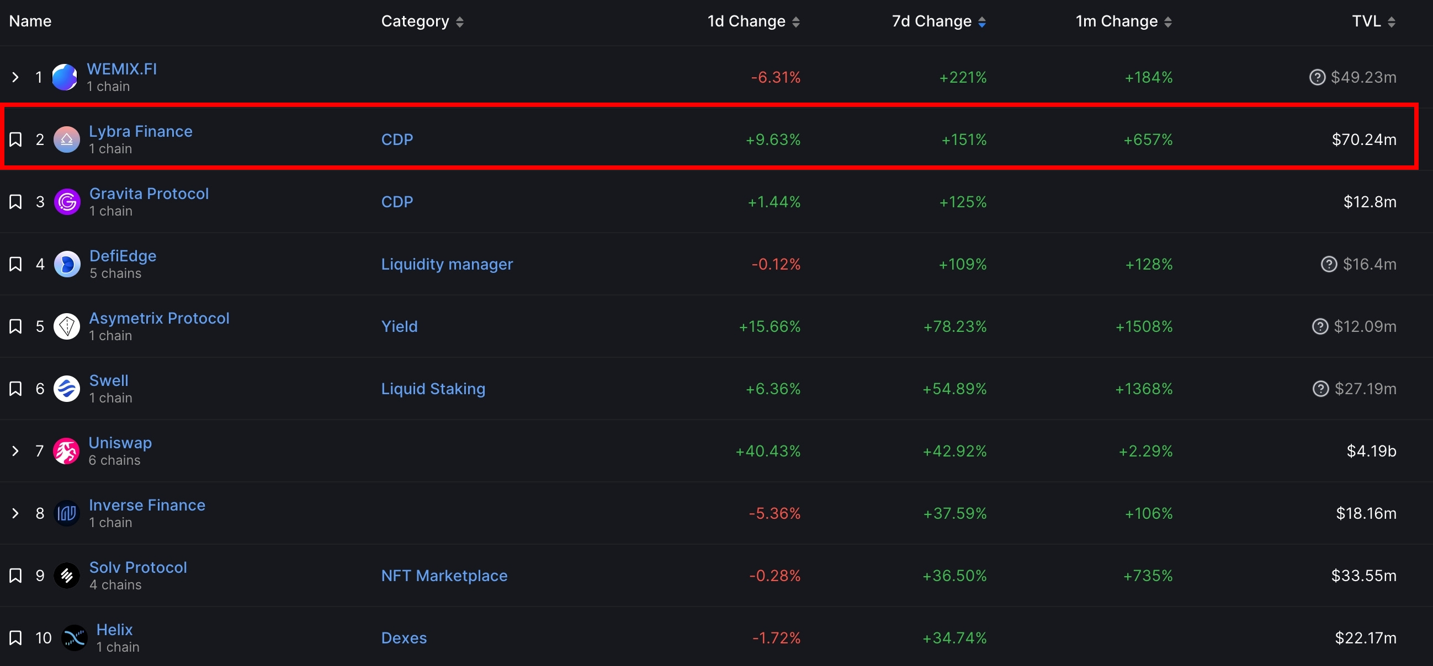1433x666 pixels.
Task: Click the WEMIX.FI protocol logo
Action: (65, 77)
